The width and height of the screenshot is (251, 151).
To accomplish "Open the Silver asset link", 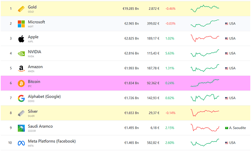I will click(x=33, y=112).
